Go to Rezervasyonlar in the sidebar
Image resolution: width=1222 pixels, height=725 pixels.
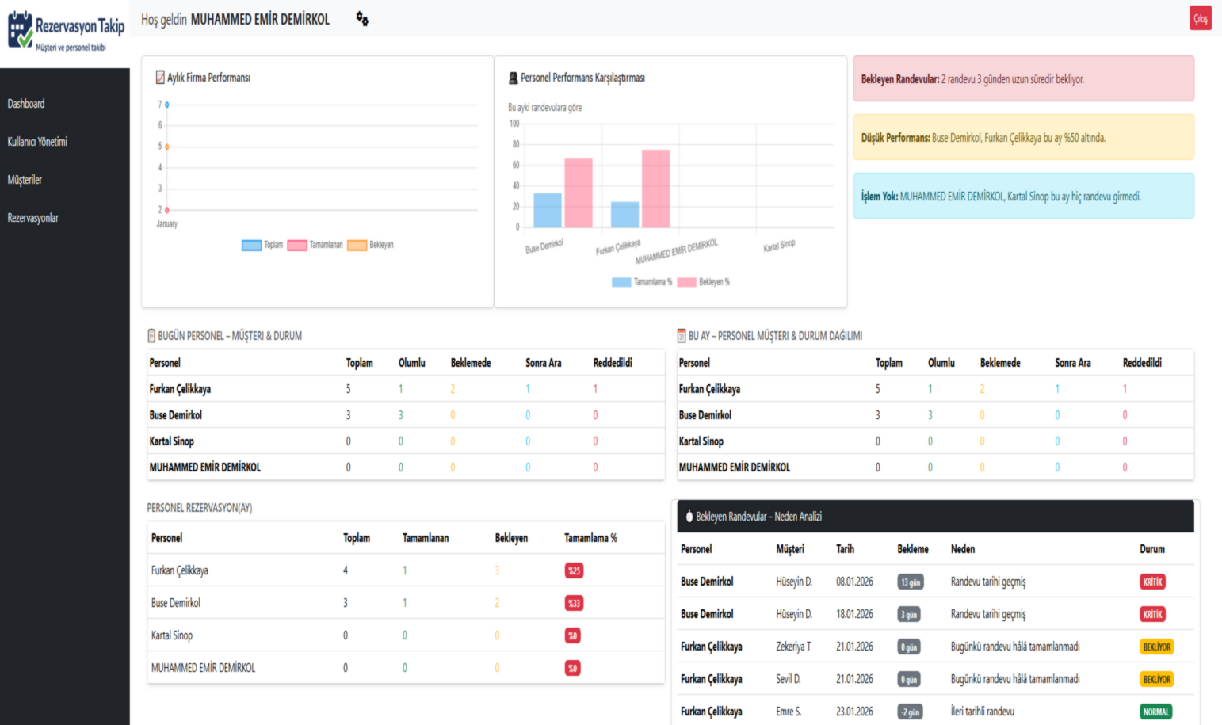[x=32, y=218]
